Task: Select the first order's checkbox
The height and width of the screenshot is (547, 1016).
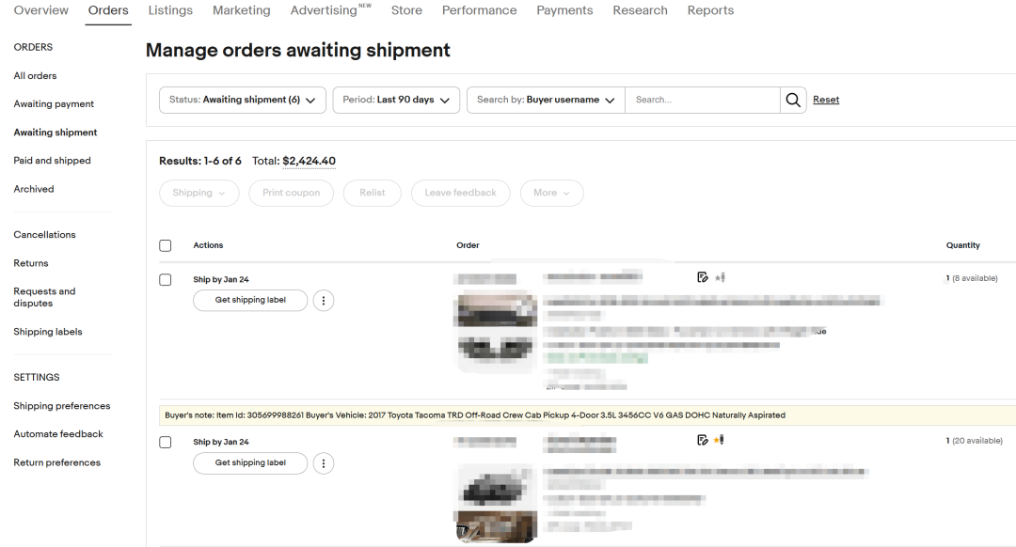Action: (166, 280)
